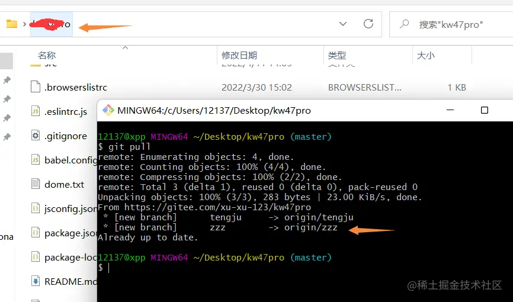Click the .browserslistrc file icon
This screenshot has width=513, height=302.
tap(36, 86)
